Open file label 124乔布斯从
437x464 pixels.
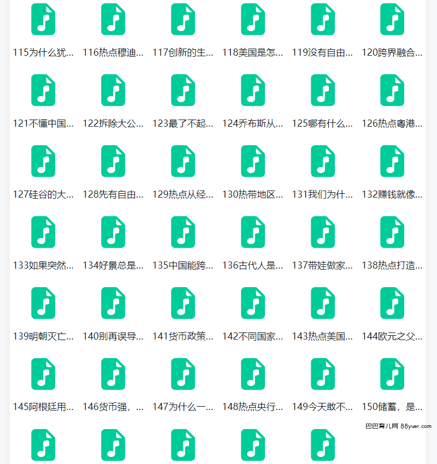click(253, 123)
